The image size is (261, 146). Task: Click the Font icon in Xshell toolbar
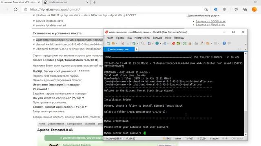click(165, 43)
